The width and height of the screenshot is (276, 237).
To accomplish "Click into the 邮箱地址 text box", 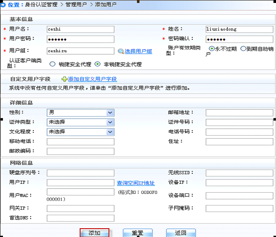I will click(239, 113).
